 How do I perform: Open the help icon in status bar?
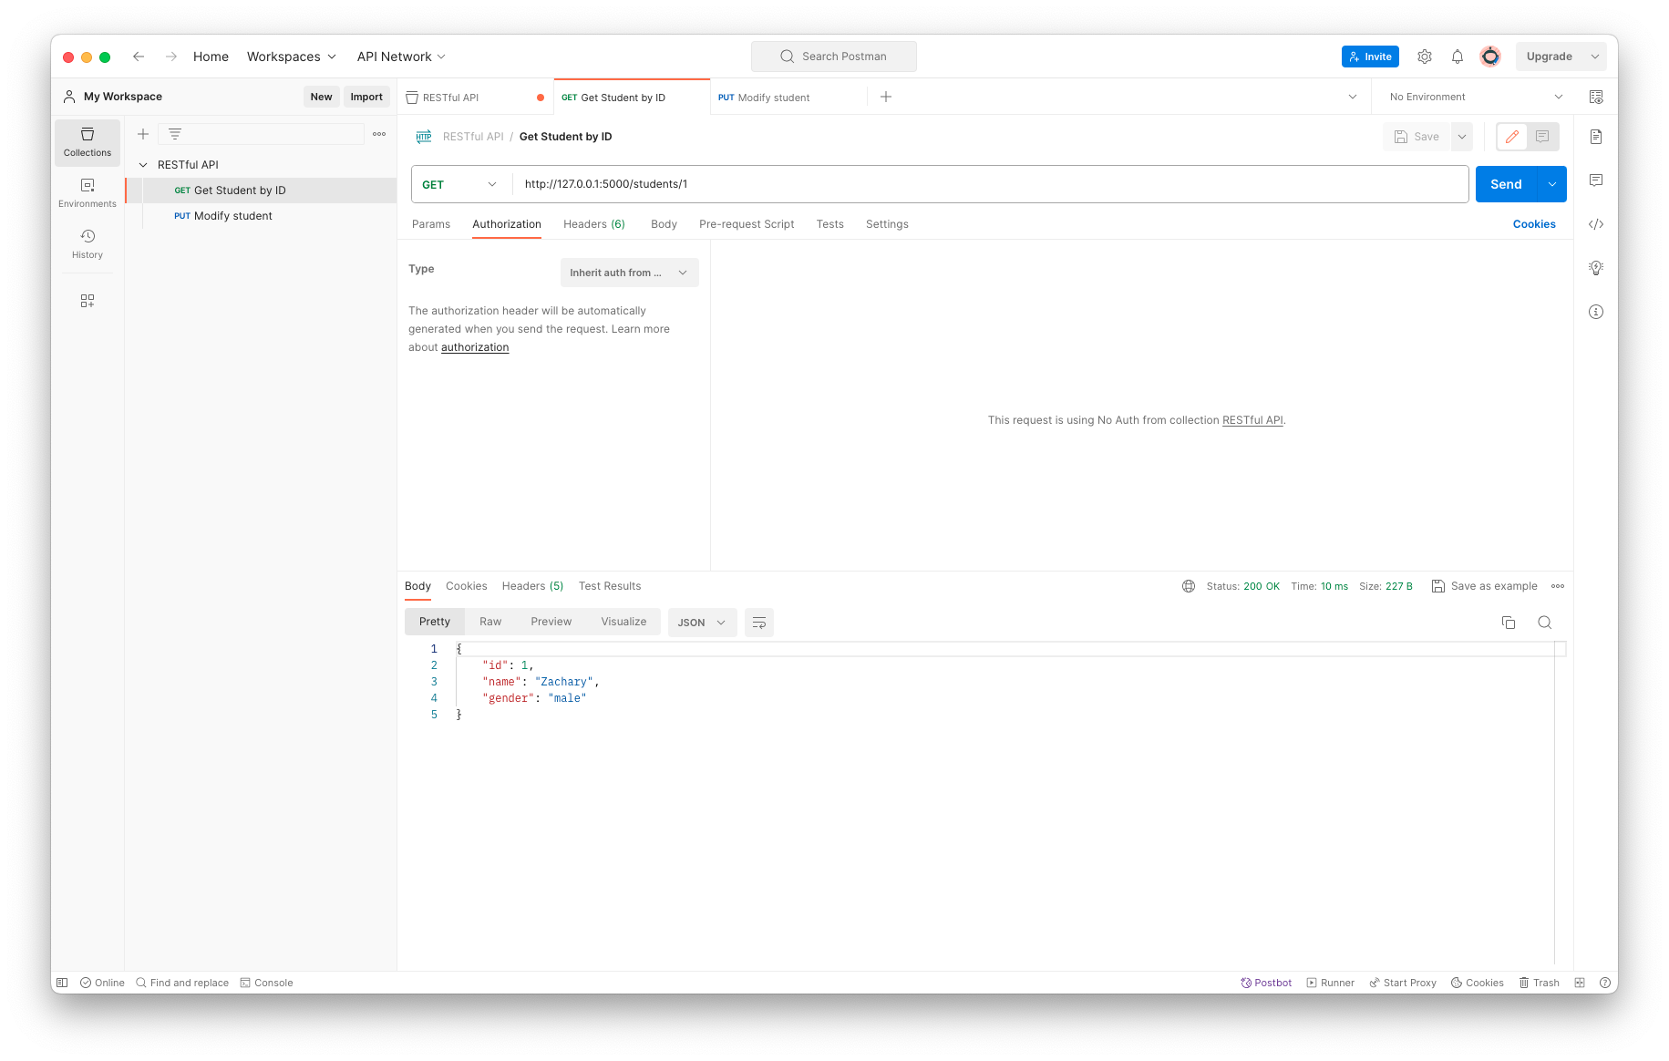1603,983
